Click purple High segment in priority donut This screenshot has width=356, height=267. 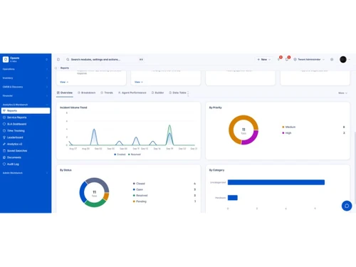[251, 139]
